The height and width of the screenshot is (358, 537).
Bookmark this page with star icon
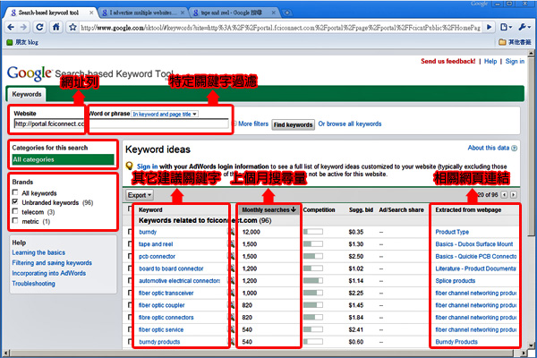(72, 27)
